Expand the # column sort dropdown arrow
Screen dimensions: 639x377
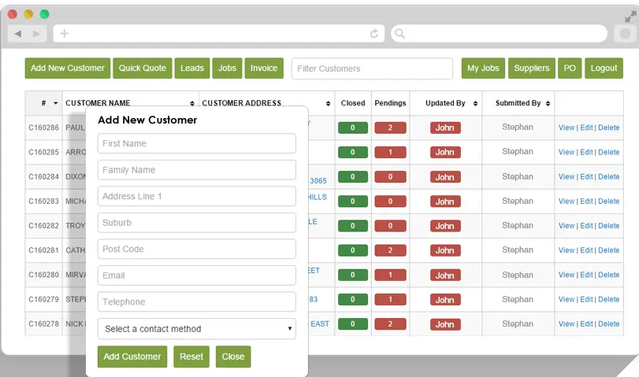(x=55, y=103)
